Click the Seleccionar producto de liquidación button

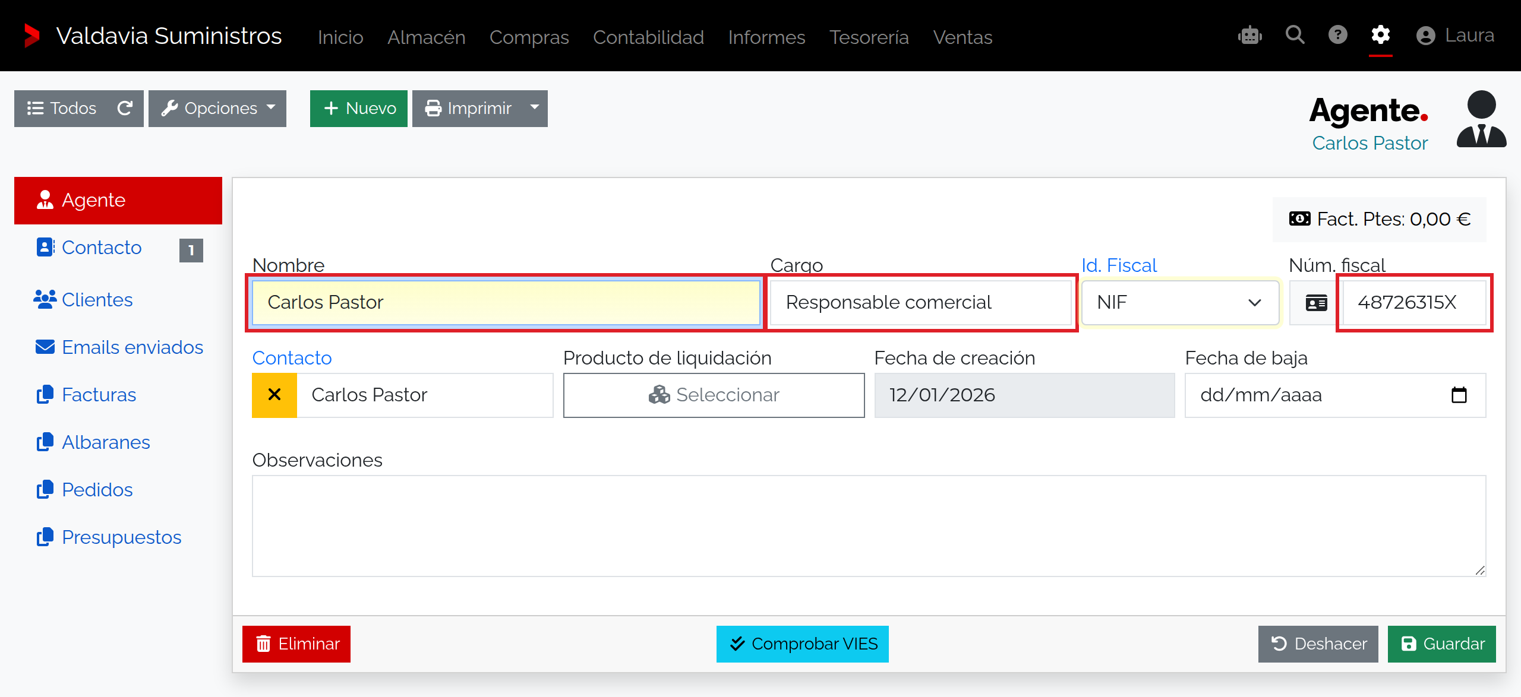[714, 395]
